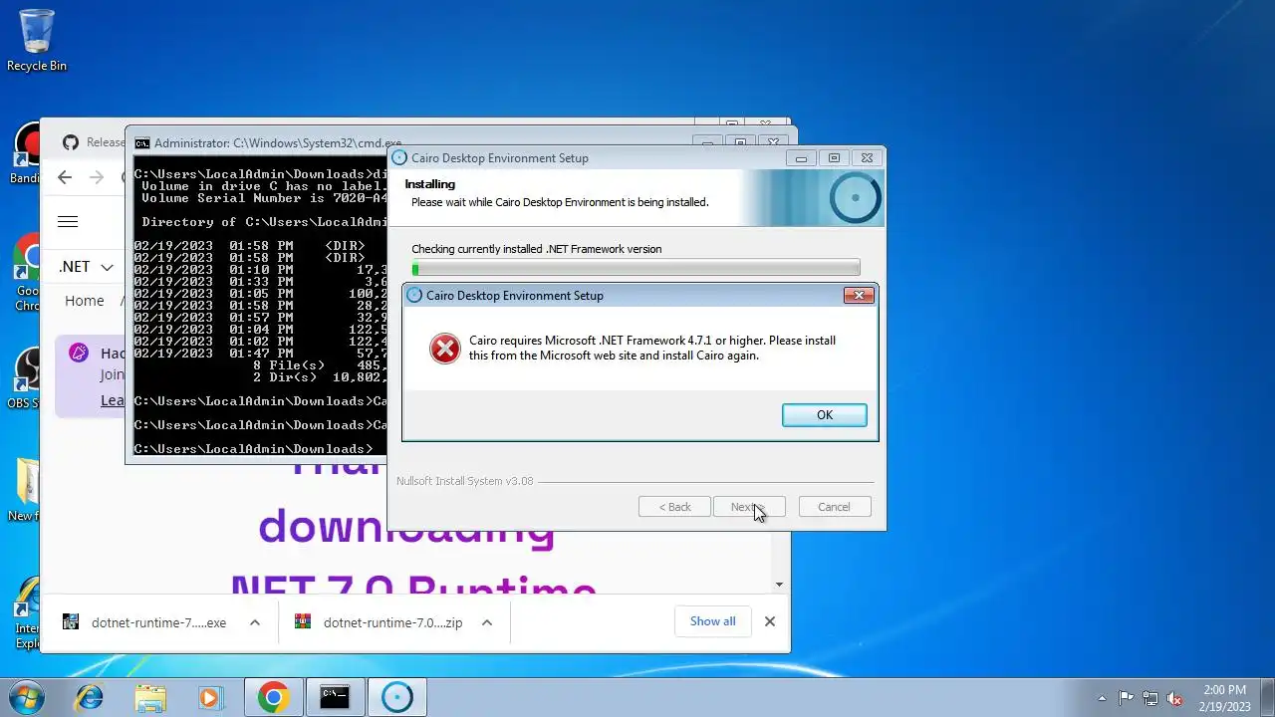Open the OBS Studio desktop shortcut
The height and width of the screenshot is (717, 1275).
click(26, 378)
